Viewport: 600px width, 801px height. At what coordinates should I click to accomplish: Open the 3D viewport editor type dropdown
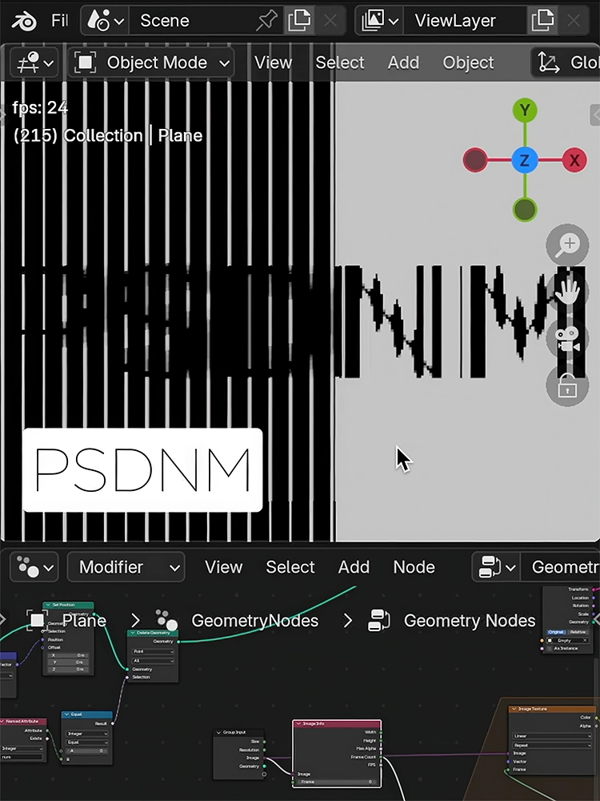click(34, 63)
